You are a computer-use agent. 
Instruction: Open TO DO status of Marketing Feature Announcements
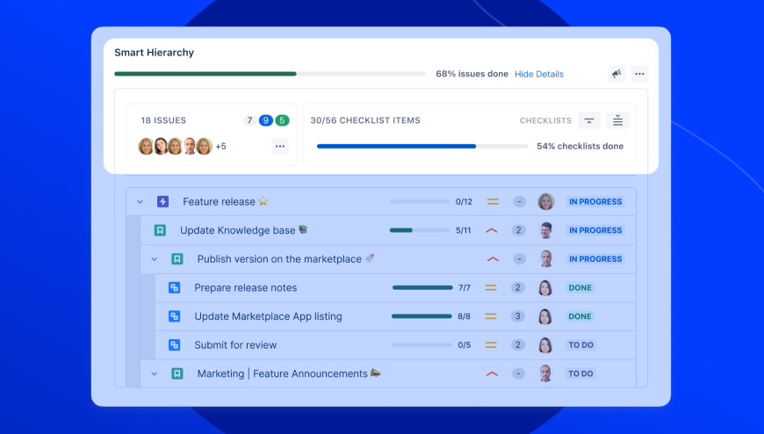pos(580,374)
